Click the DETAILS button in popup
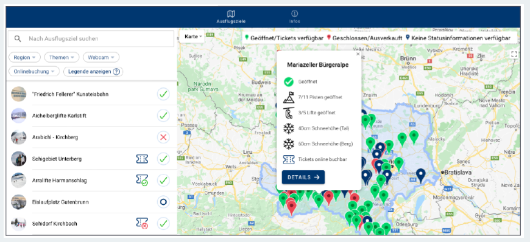This screenshot has width=530, height=242. [x=303, y=177]
